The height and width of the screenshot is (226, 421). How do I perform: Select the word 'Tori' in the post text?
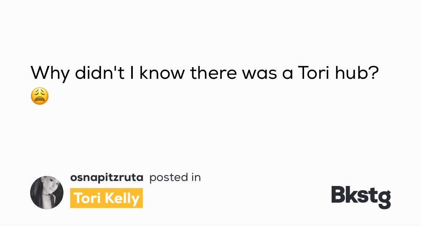tap(313, 73)
